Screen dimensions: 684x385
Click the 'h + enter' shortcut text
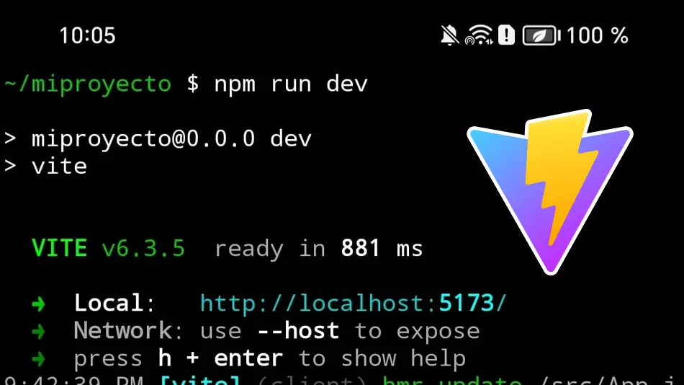tap(220, 359)
